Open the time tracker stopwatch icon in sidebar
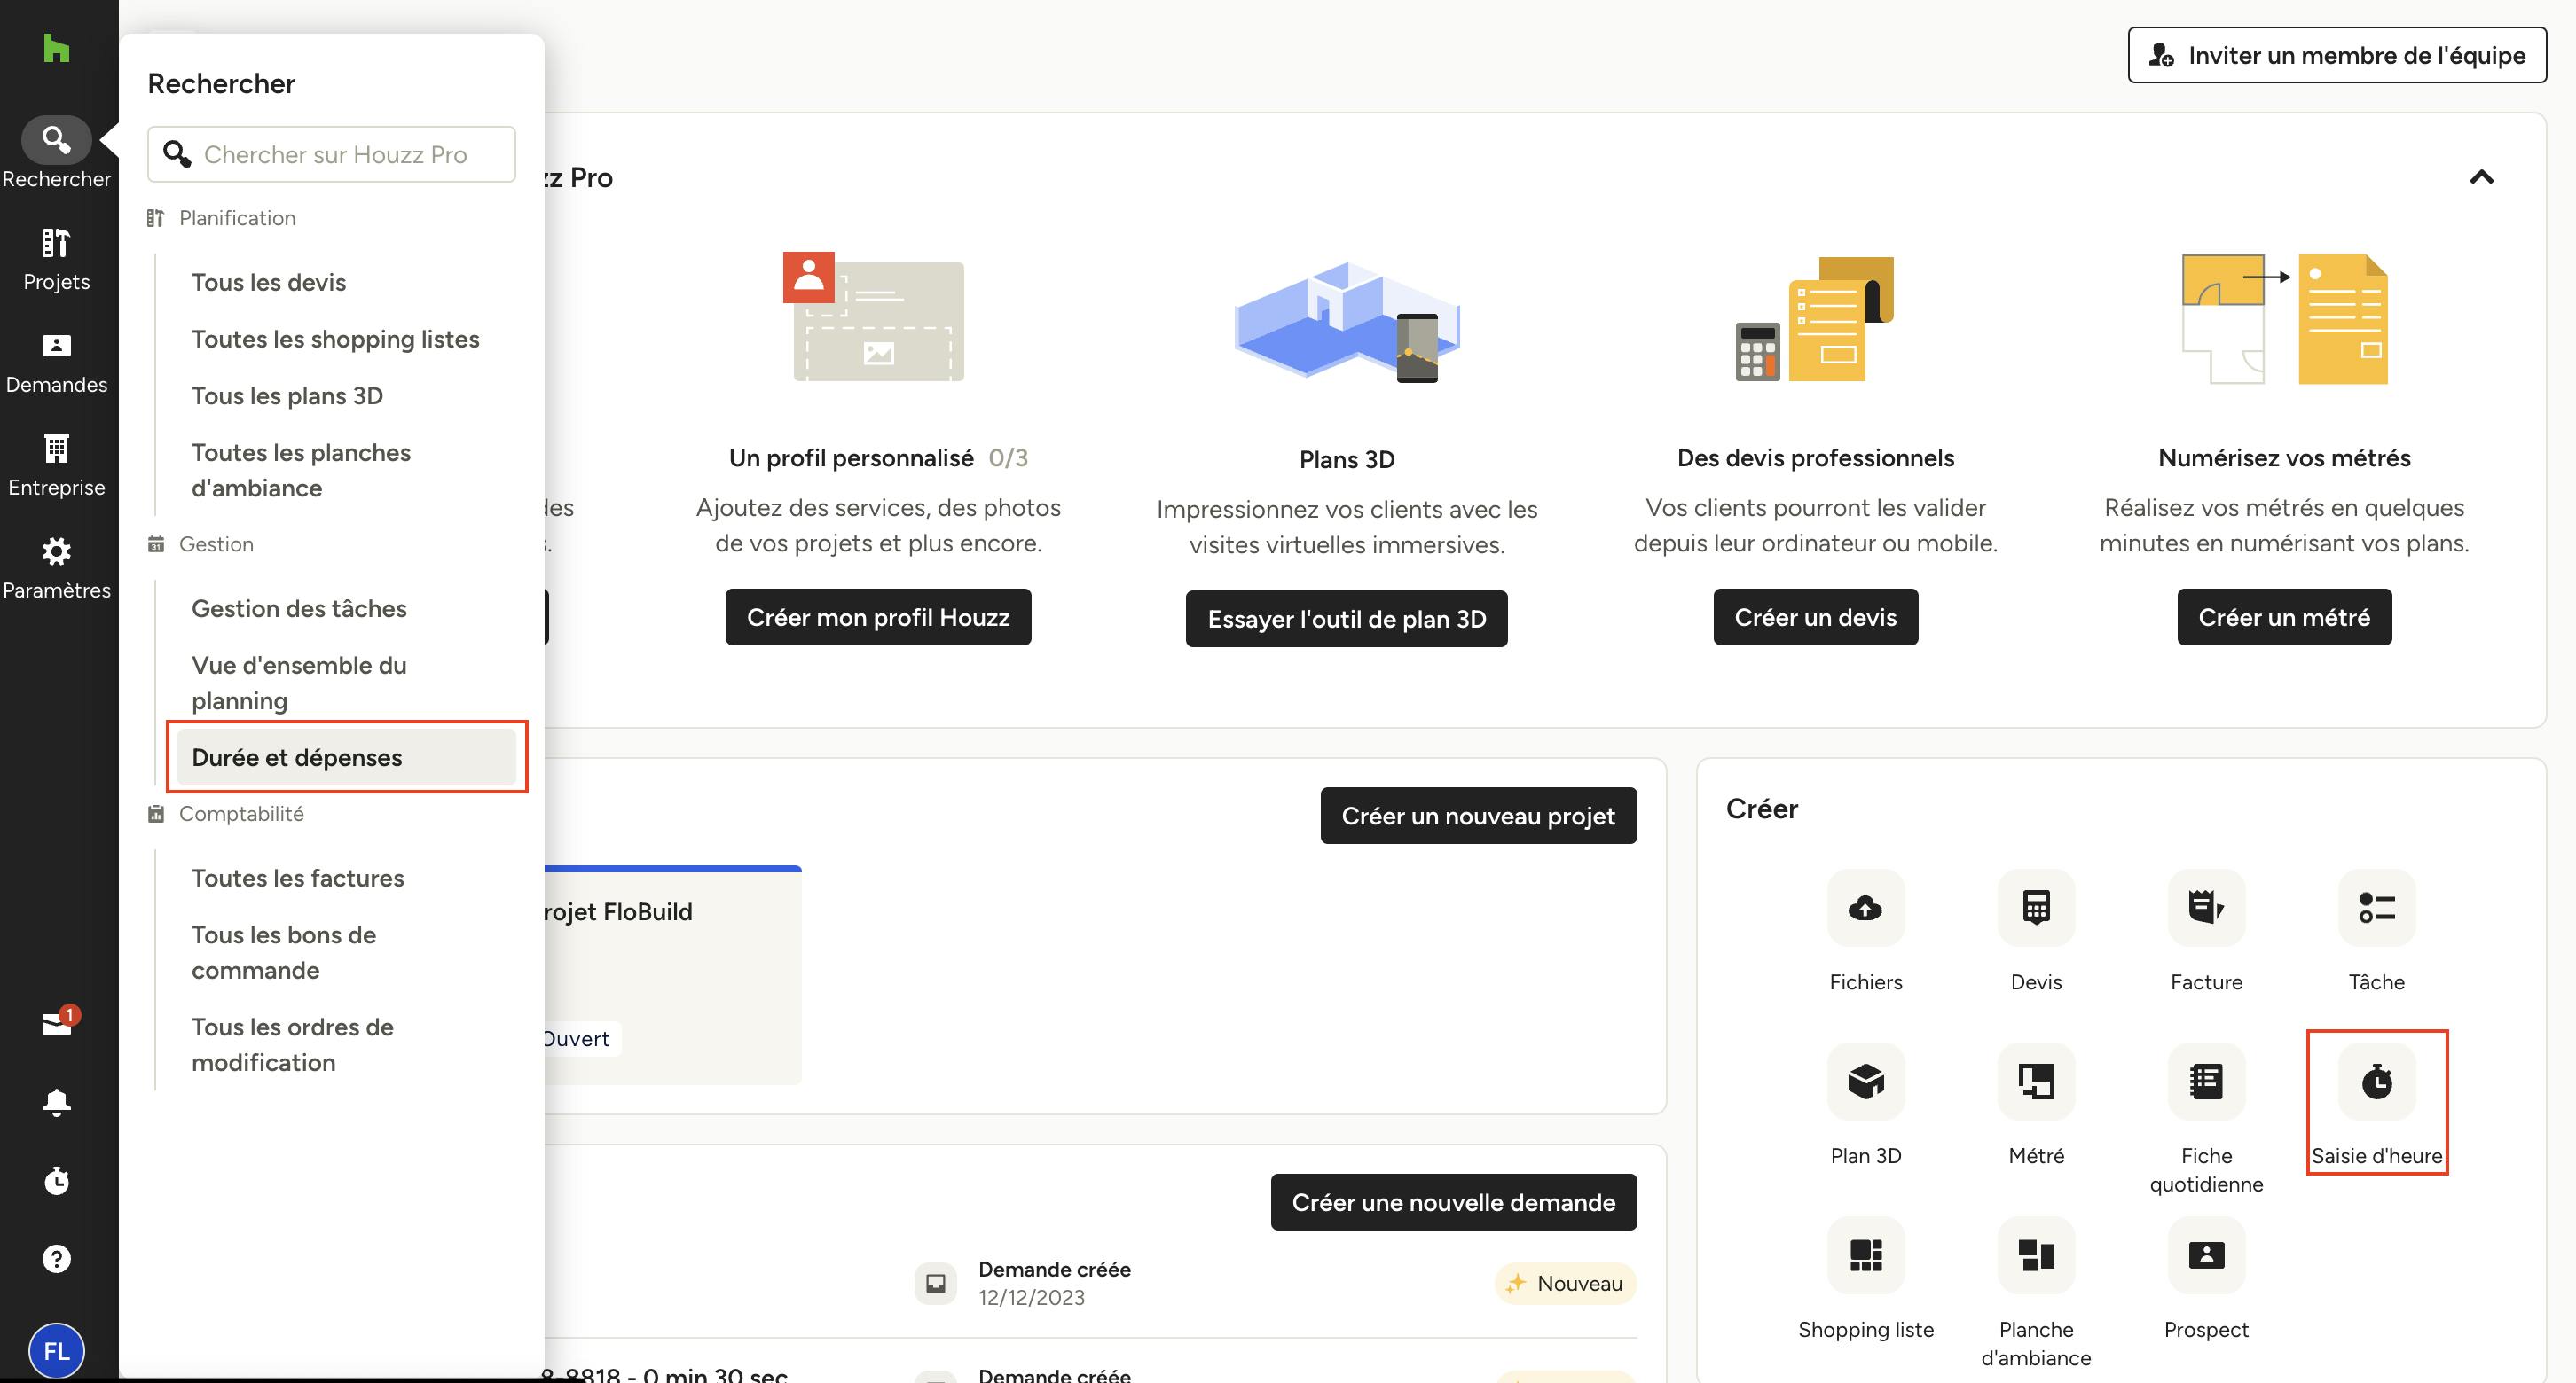Screen dimensions: 2576x1383 click(x=57, y=1180)
